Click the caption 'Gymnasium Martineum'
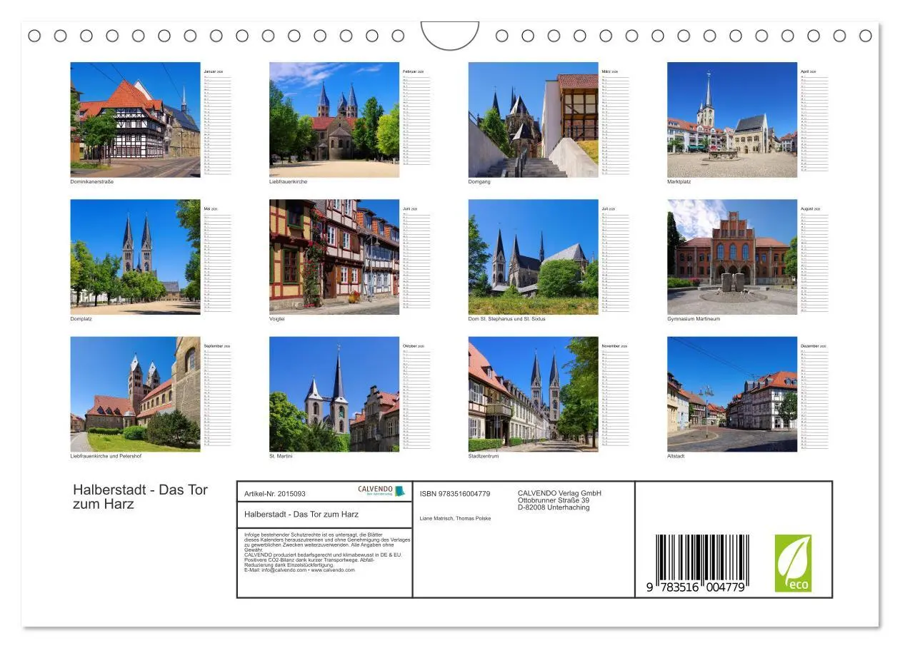 pyautogui.click(x=694, y=319)
